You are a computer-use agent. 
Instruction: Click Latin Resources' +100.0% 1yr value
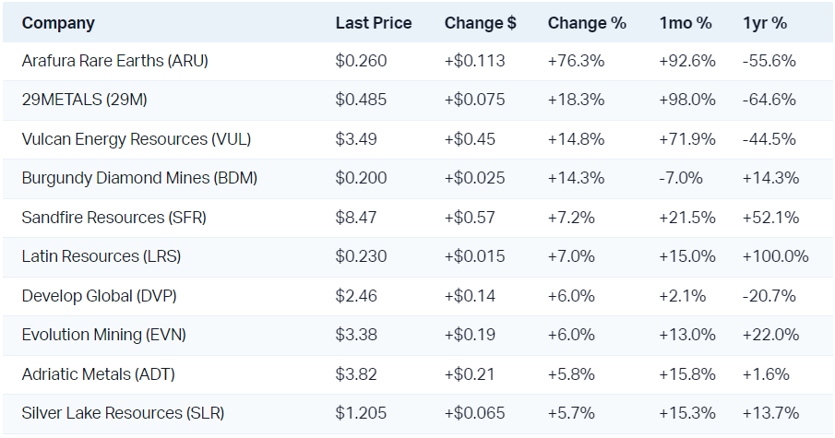click(775, 256)
